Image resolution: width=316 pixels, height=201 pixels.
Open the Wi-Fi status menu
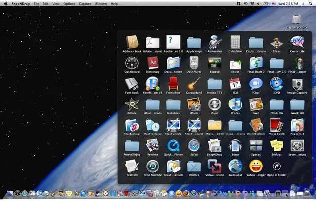tap(252, 4)
